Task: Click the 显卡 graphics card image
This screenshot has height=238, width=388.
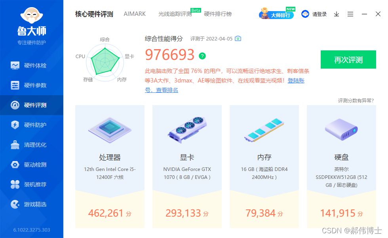Action: tap(187, 130)
